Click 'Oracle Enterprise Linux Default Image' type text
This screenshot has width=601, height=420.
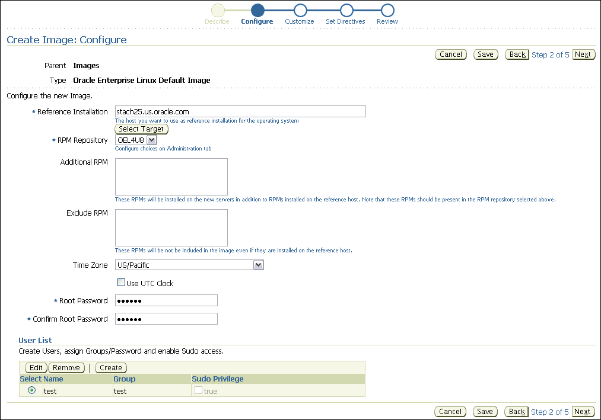(x=142, y=81)
